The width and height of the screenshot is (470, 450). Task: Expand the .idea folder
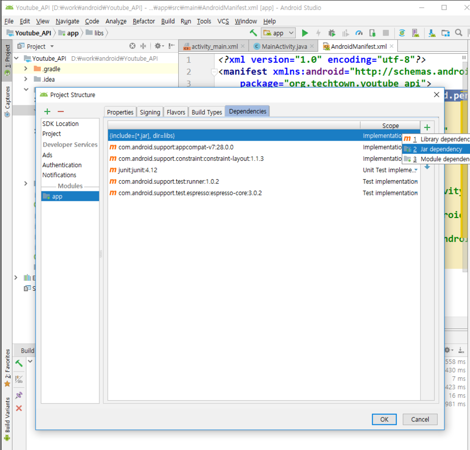pyautogui.click(x=26, y=79)
